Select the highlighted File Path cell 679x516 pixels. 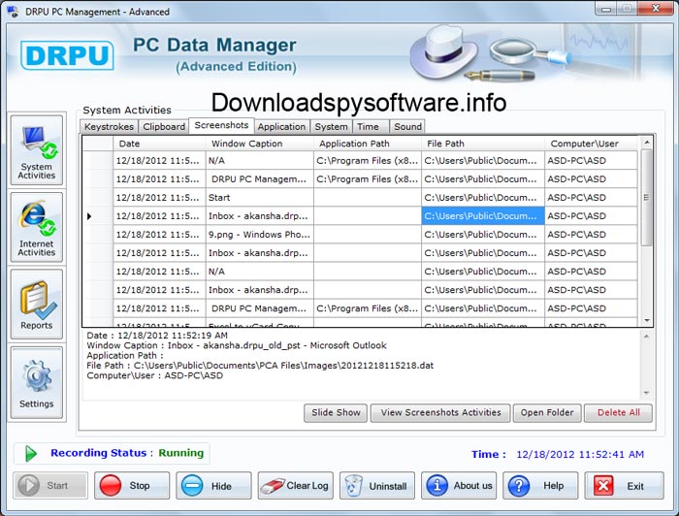[483, 216]
